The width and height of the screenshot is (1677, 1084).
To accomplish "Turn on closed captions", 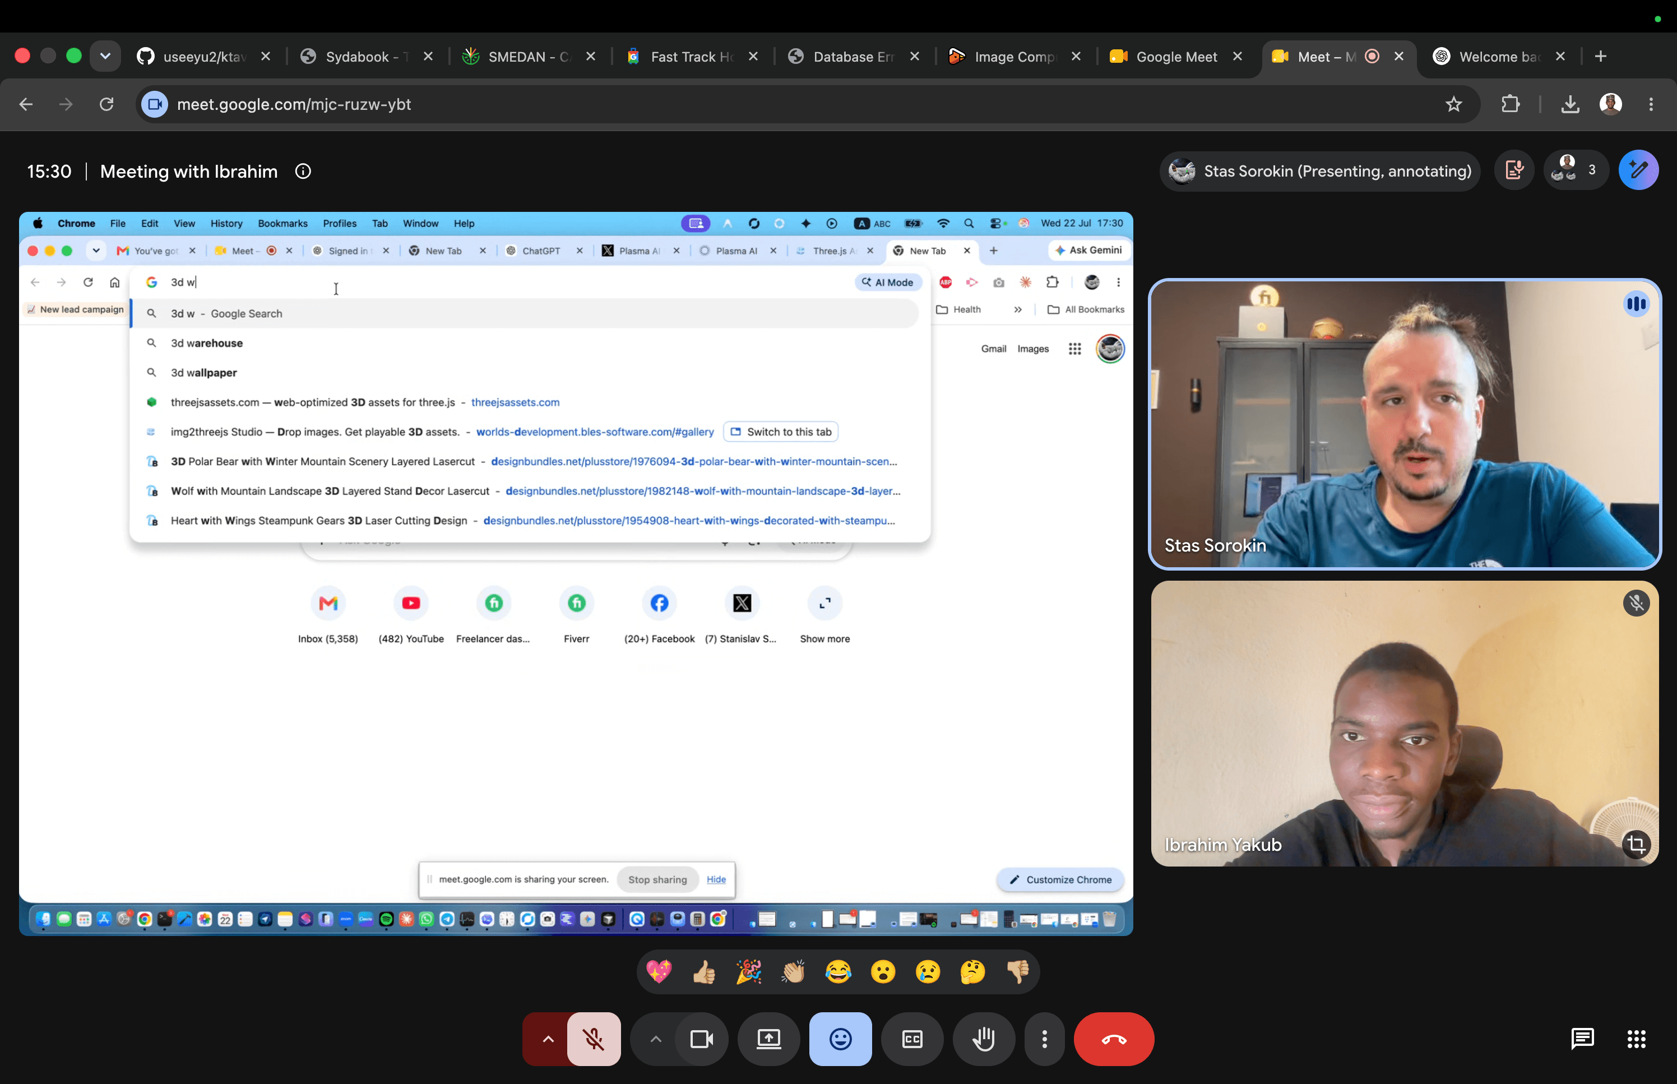I will (x=912, y=1039).
